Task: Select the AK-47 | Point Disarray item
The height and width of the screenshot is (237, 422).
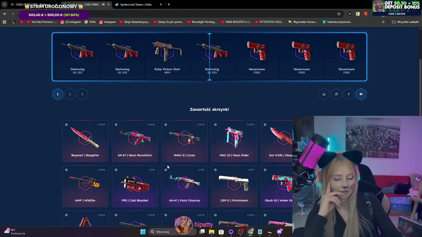Action: (x=185, y=186)
